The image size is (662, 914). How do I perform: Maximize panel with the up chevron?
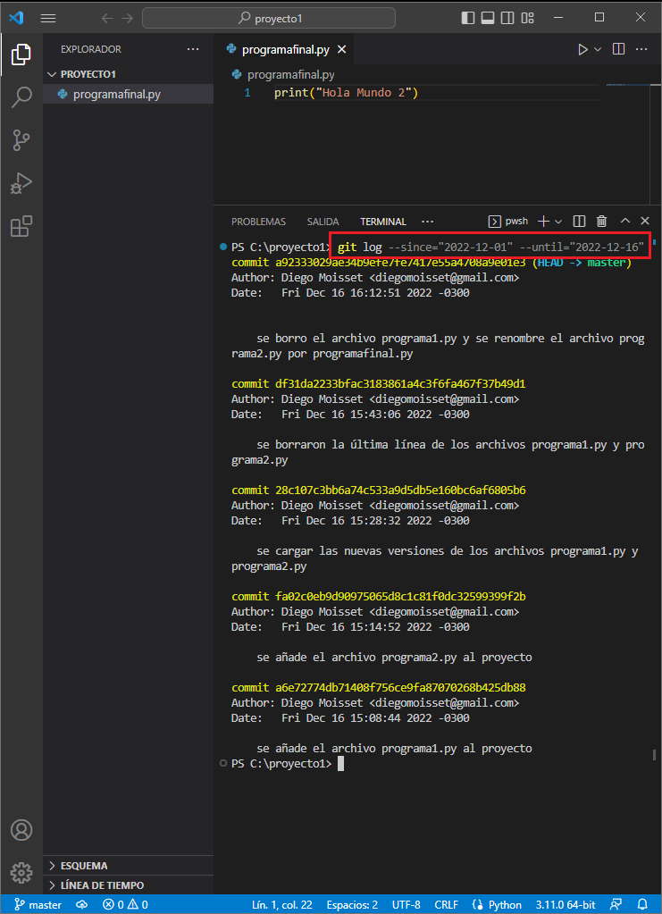coord(625,221)
